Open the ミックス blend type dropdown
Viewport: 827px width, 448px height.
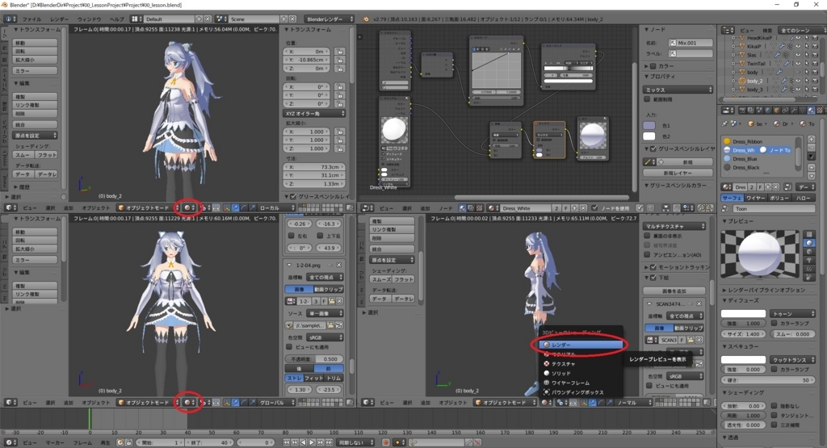pos(678,90)
